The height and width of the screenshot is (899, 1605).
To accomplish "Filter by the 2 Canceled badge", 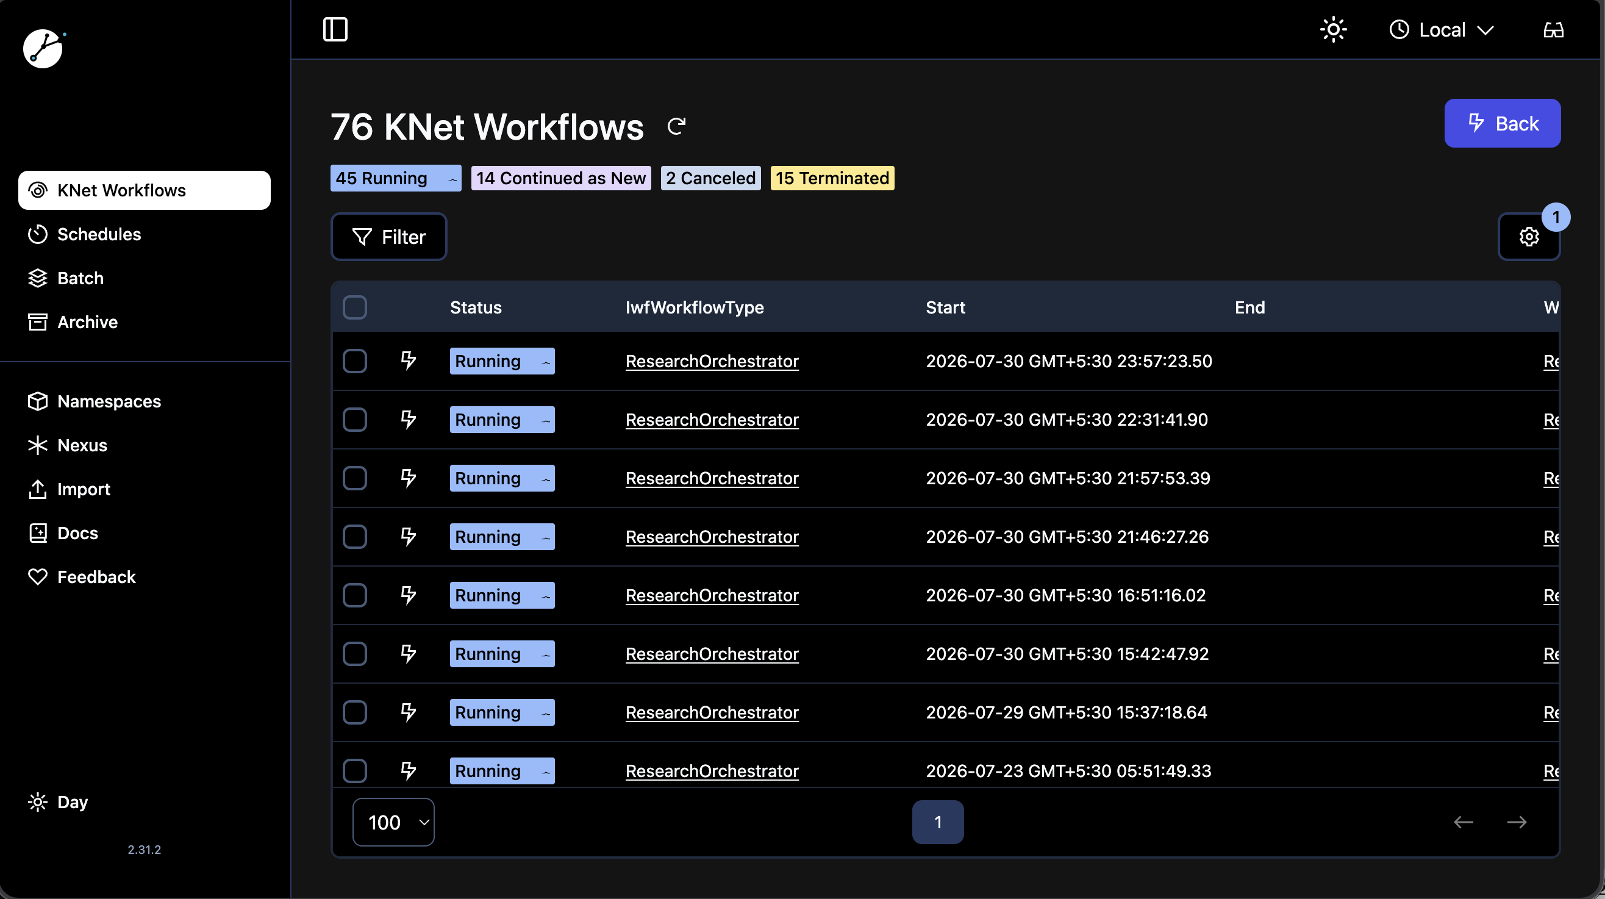I will [x=711, y=178].
